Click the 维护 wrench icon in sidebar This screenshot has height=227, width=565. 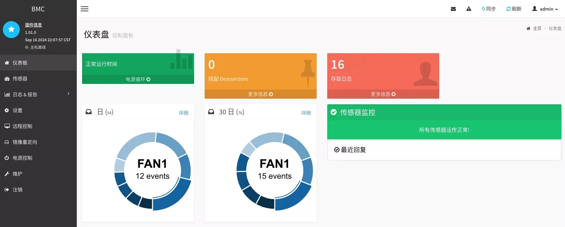click(7, 174)
